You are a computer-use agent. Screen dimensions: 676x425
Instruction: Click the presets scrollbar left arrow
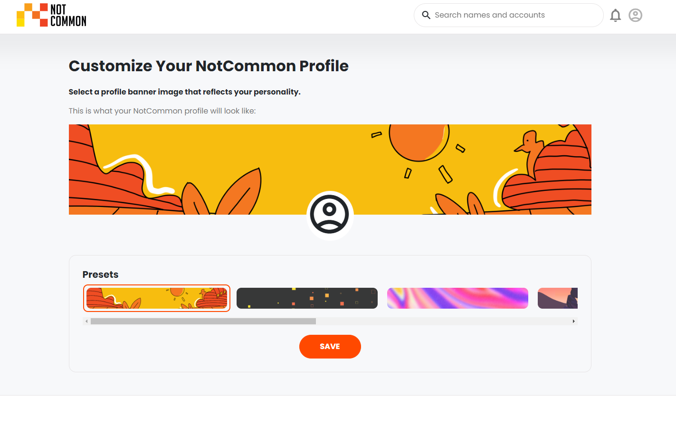click(86, 321)
